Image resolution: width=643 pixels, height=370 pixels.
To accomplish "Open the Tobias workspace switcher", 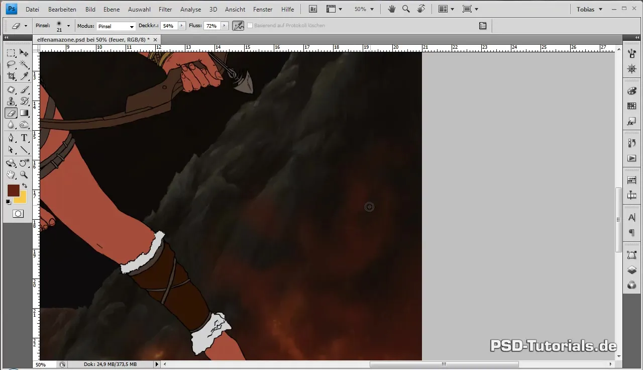I will pyautogui.click(x=589, y=9).
